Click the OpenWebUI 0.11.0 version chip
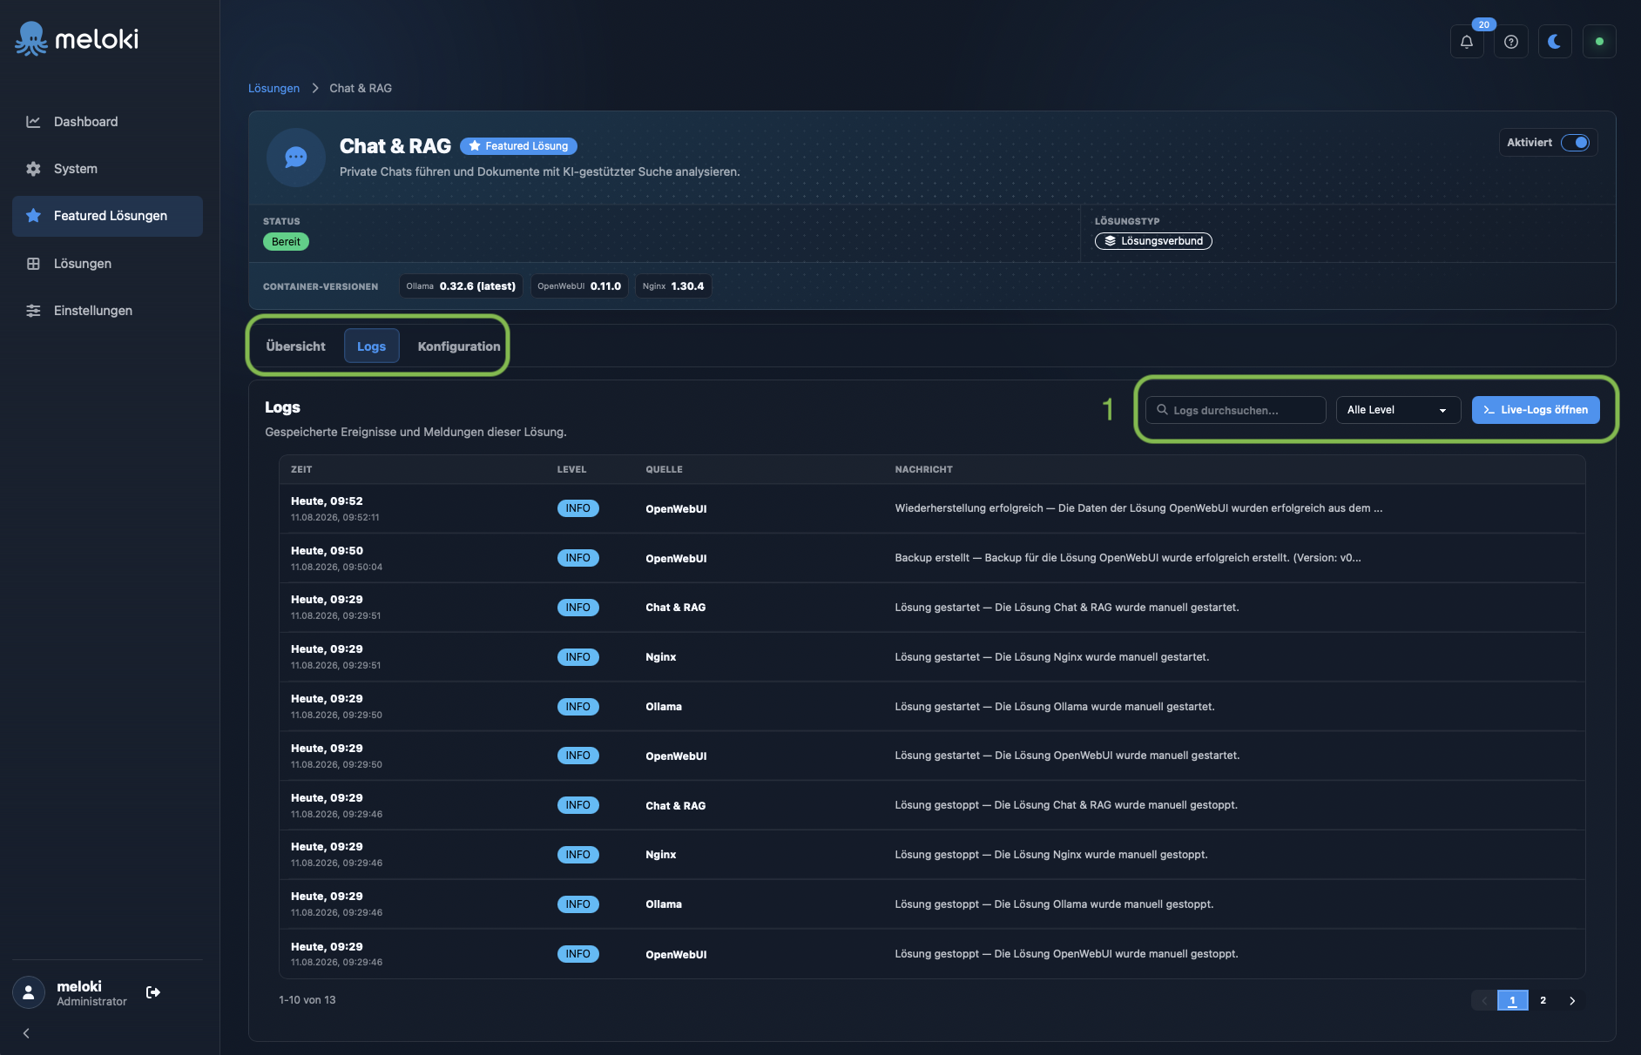 pyautogui.click(x=579, y=286)
